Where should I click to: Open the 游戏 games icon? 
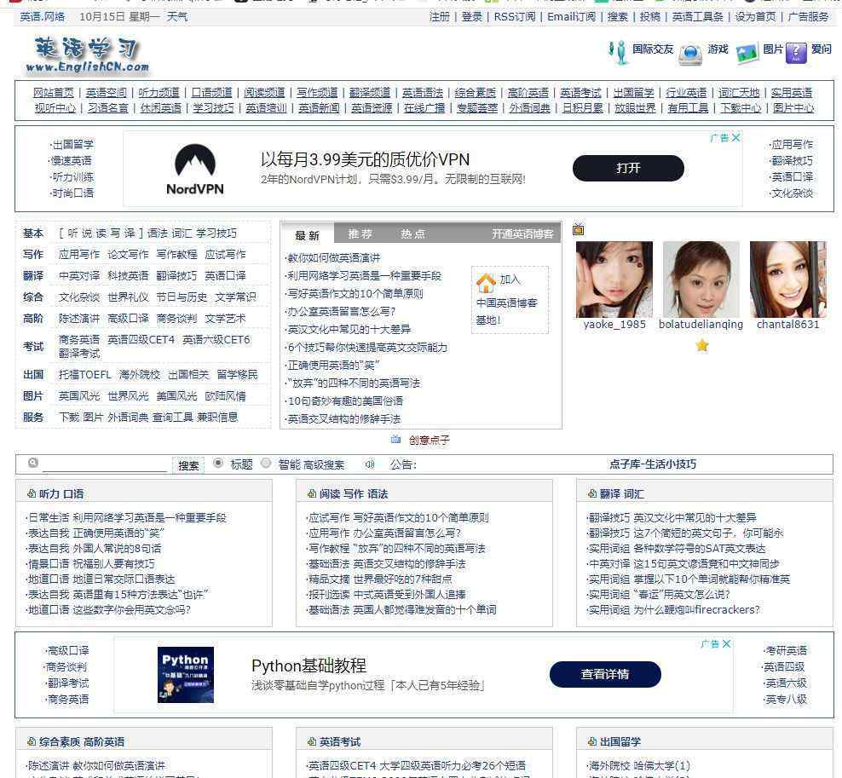(689, 55)
